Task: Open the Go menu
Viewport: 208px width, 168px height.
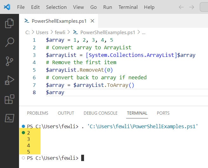Action: 94,7
